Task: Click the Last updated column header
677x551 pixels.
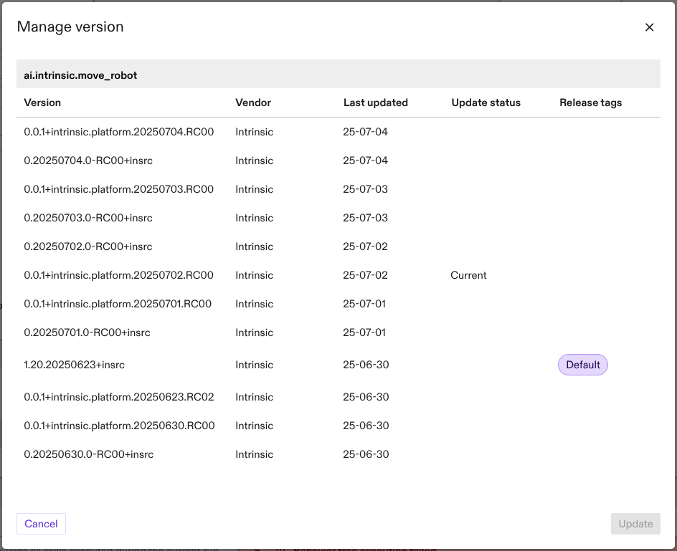Action: pyautogui.click(x=375, y=102)
